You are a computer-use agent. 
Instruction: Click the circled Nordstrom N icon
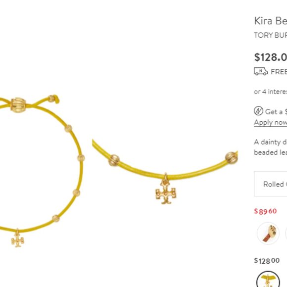tap(258, 111)
